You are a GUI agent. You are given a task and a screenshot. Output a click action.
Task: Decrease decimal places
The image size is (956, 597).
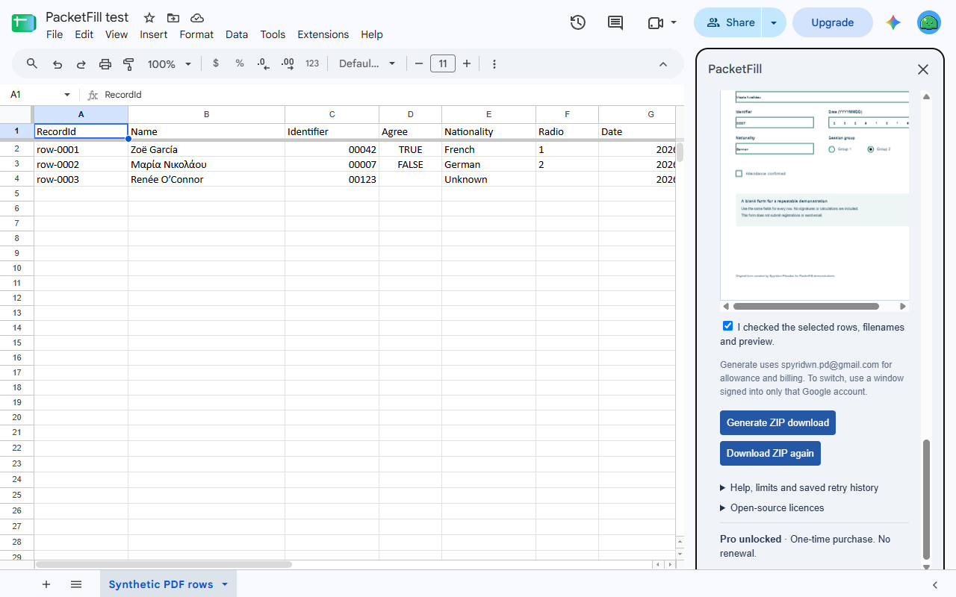[263, 63]
